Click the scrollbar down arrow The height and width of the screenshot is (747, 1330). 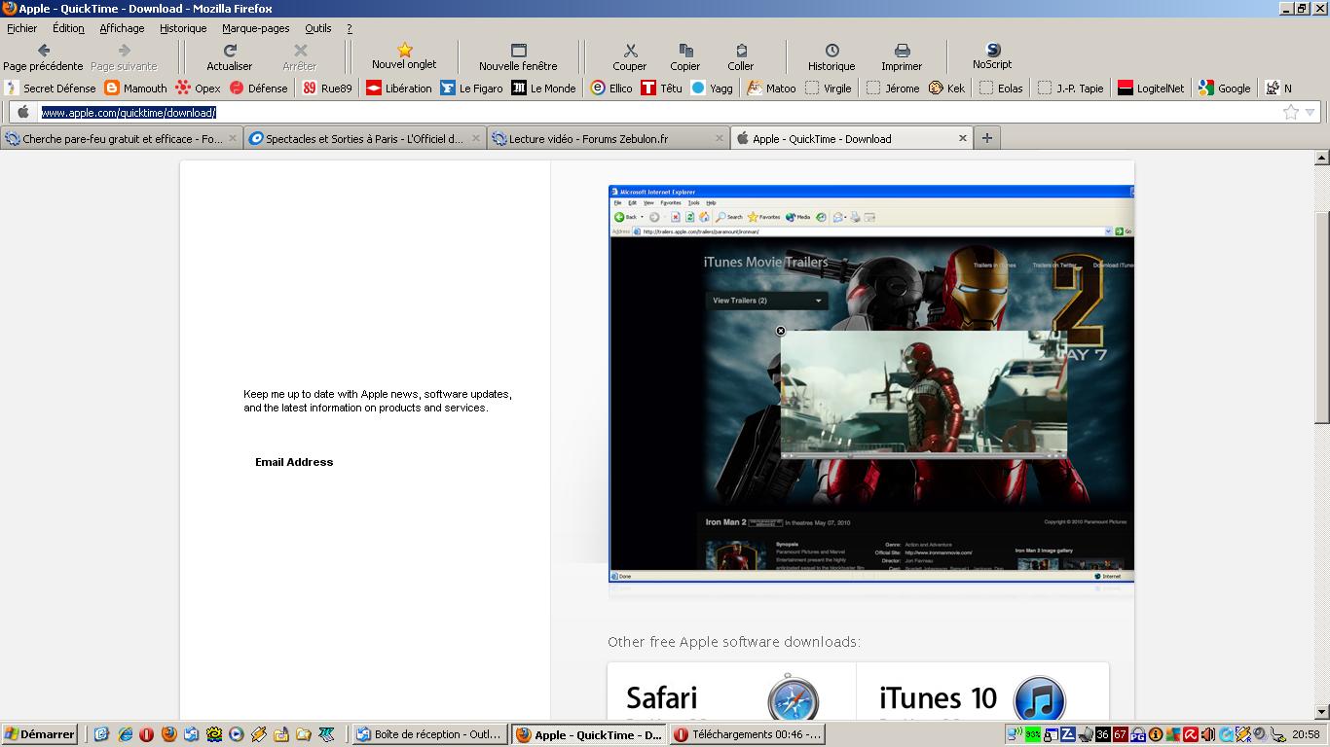tap(1321, 712)
